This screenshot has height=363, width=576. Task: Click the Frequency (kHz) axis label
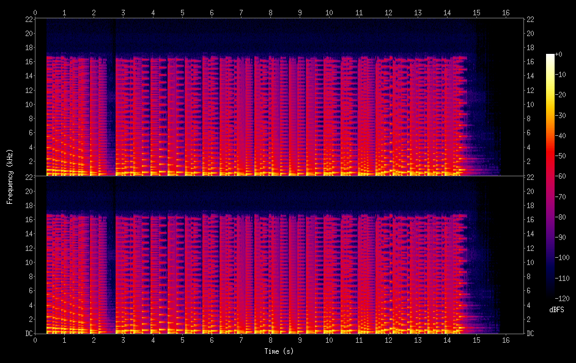pyautogui.click(x=10, y=176)
